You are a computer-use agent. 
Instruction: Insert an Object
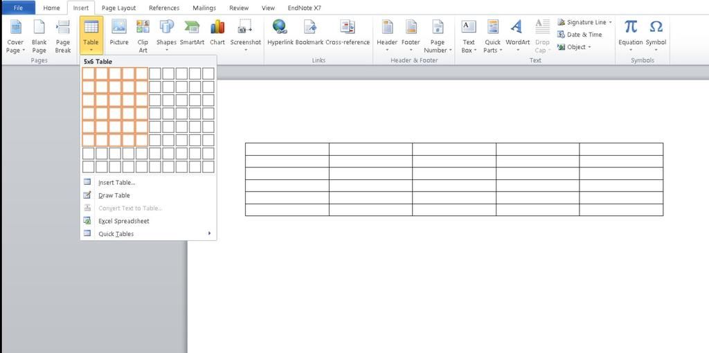pyautogui.click(x=571, y=47)
